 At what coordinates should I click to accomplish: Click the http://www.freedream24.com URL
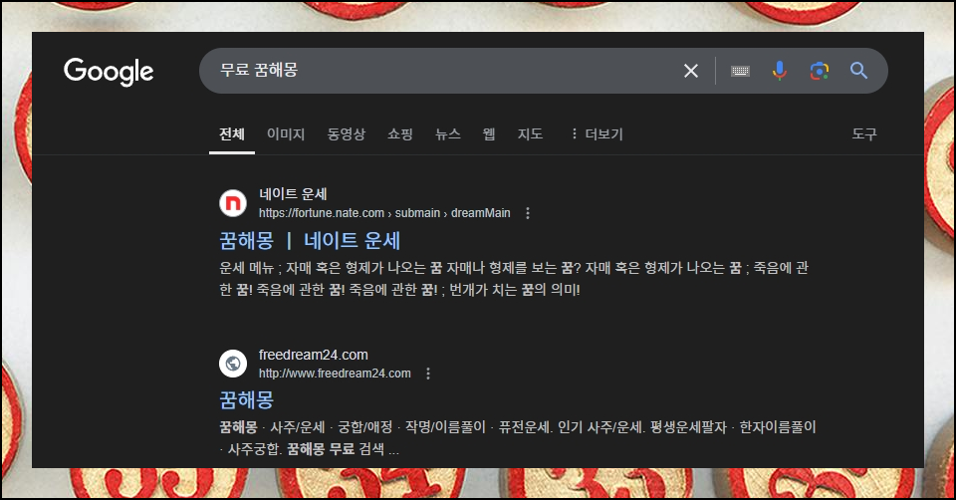[335, 374]
